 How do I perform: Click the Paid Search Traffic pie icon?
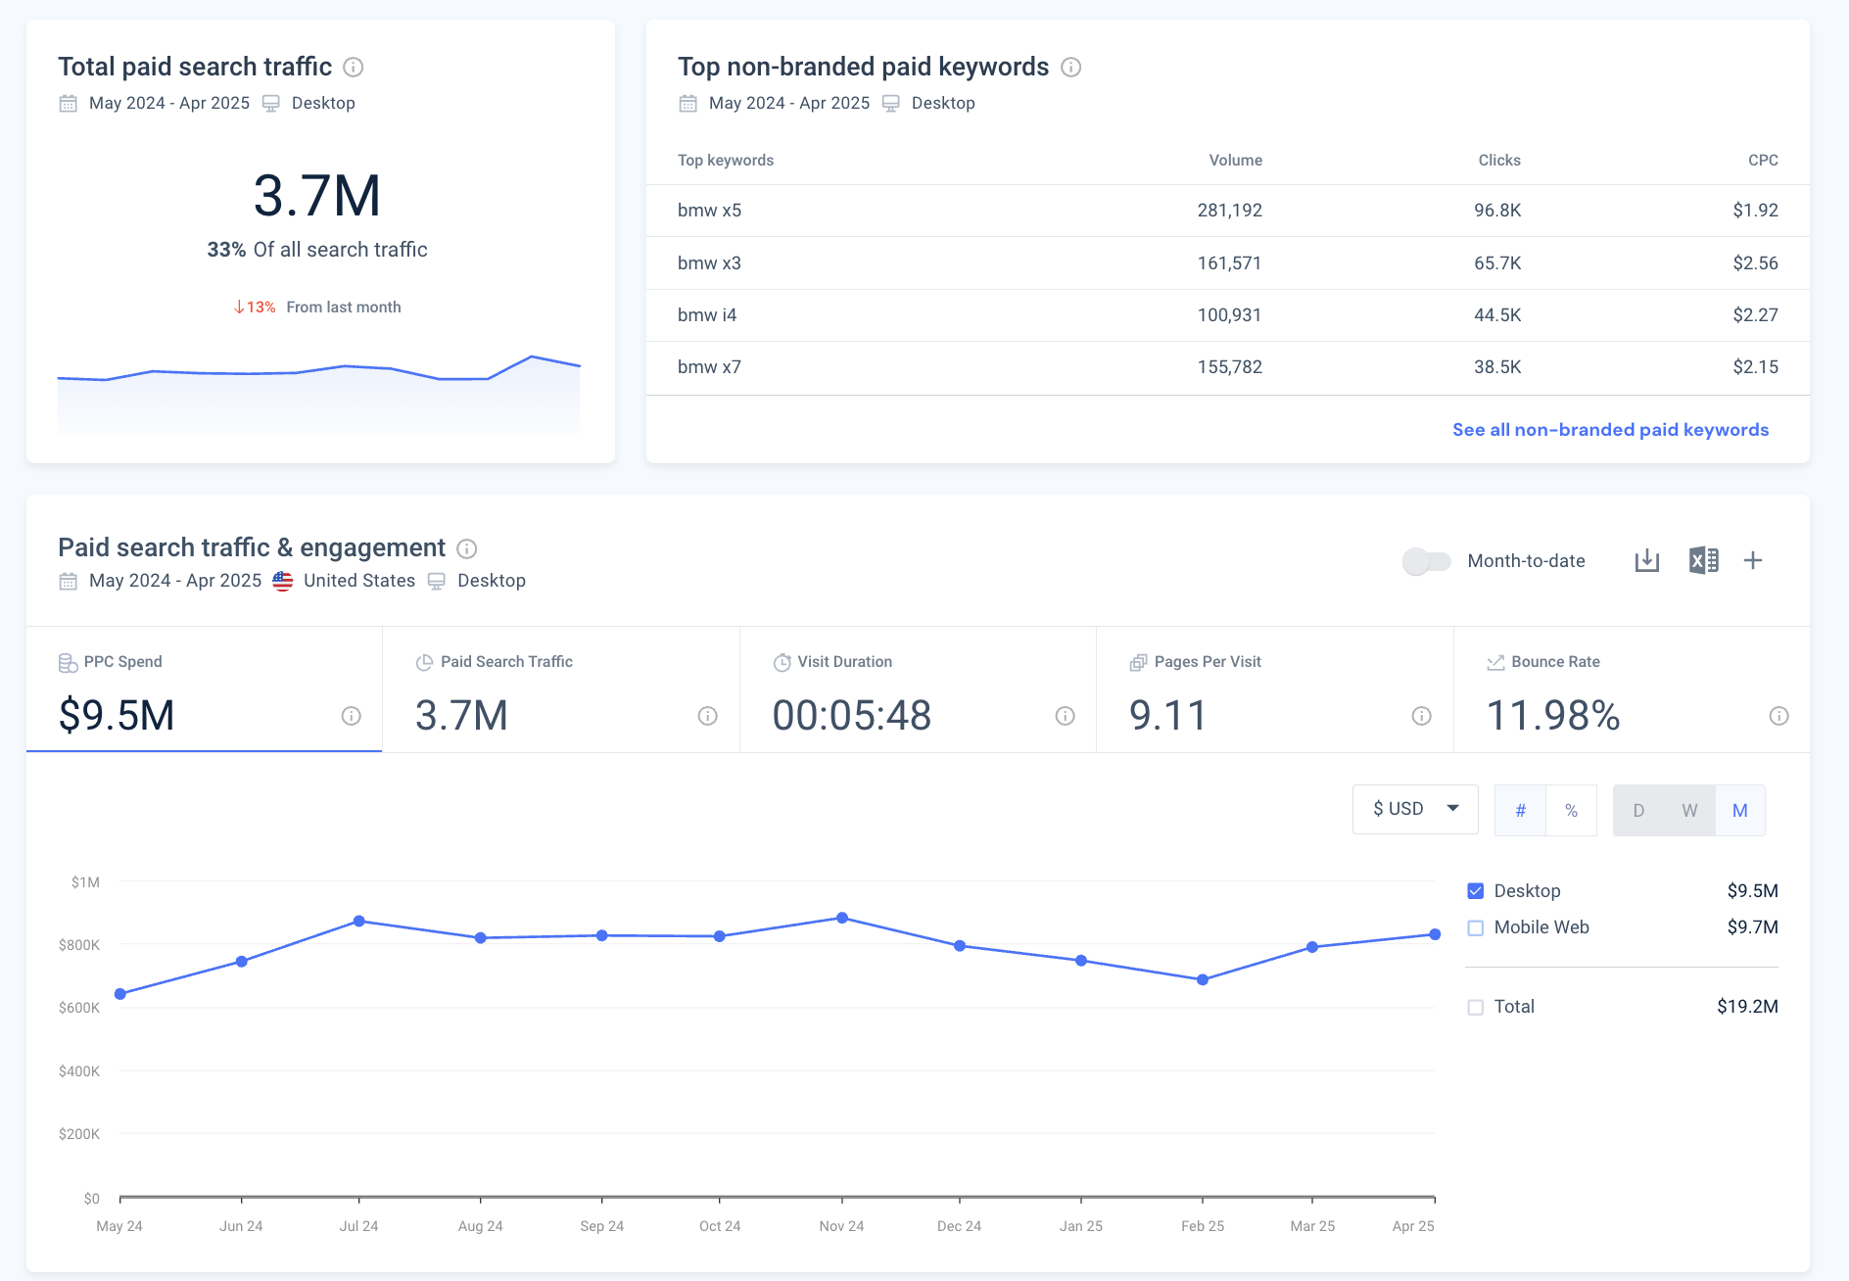[x=424, y=663]
